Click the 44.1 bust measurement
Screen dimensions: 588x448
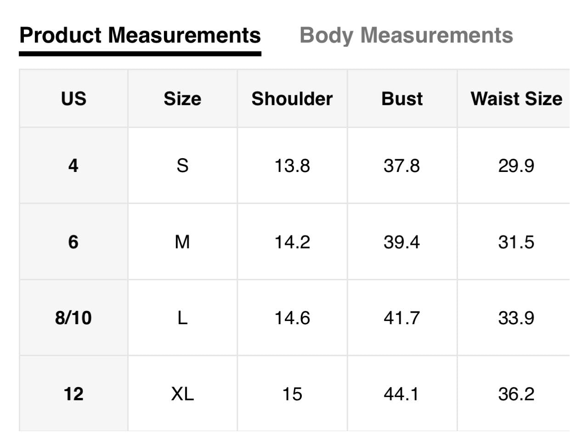(402, 394)
